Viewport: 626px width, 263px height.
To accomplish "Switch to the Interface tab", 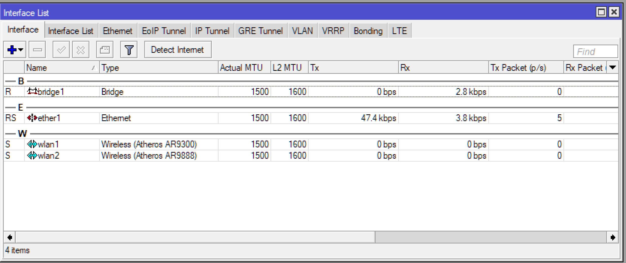I will point(23,30).
